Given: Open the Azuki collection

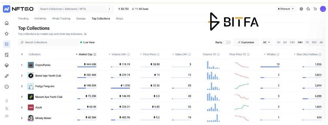Looking at the screenshot, I should [38, 107].
